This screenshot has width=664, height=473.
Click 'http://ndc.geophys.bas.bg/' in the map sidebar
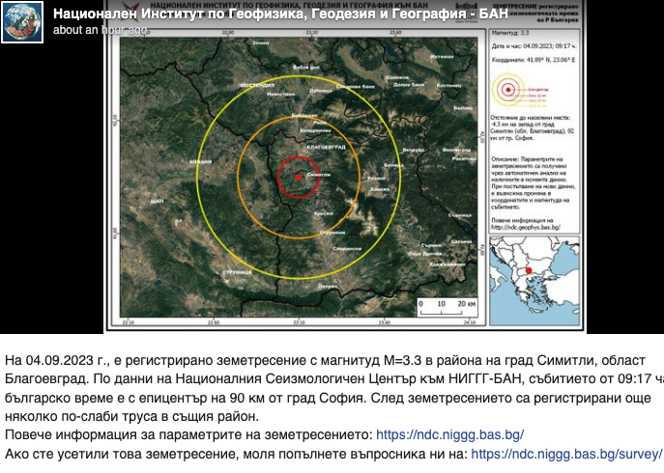526,227
